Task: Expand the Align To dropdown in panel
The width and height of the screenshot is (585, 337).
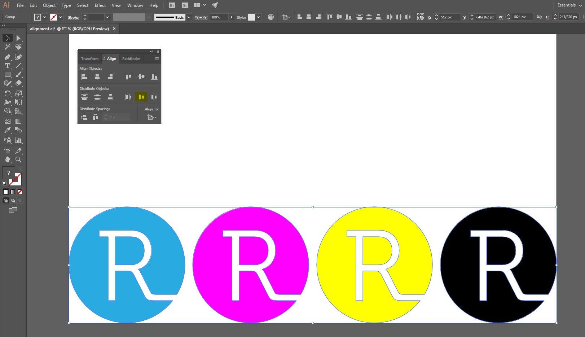Action: coord(151,117)
